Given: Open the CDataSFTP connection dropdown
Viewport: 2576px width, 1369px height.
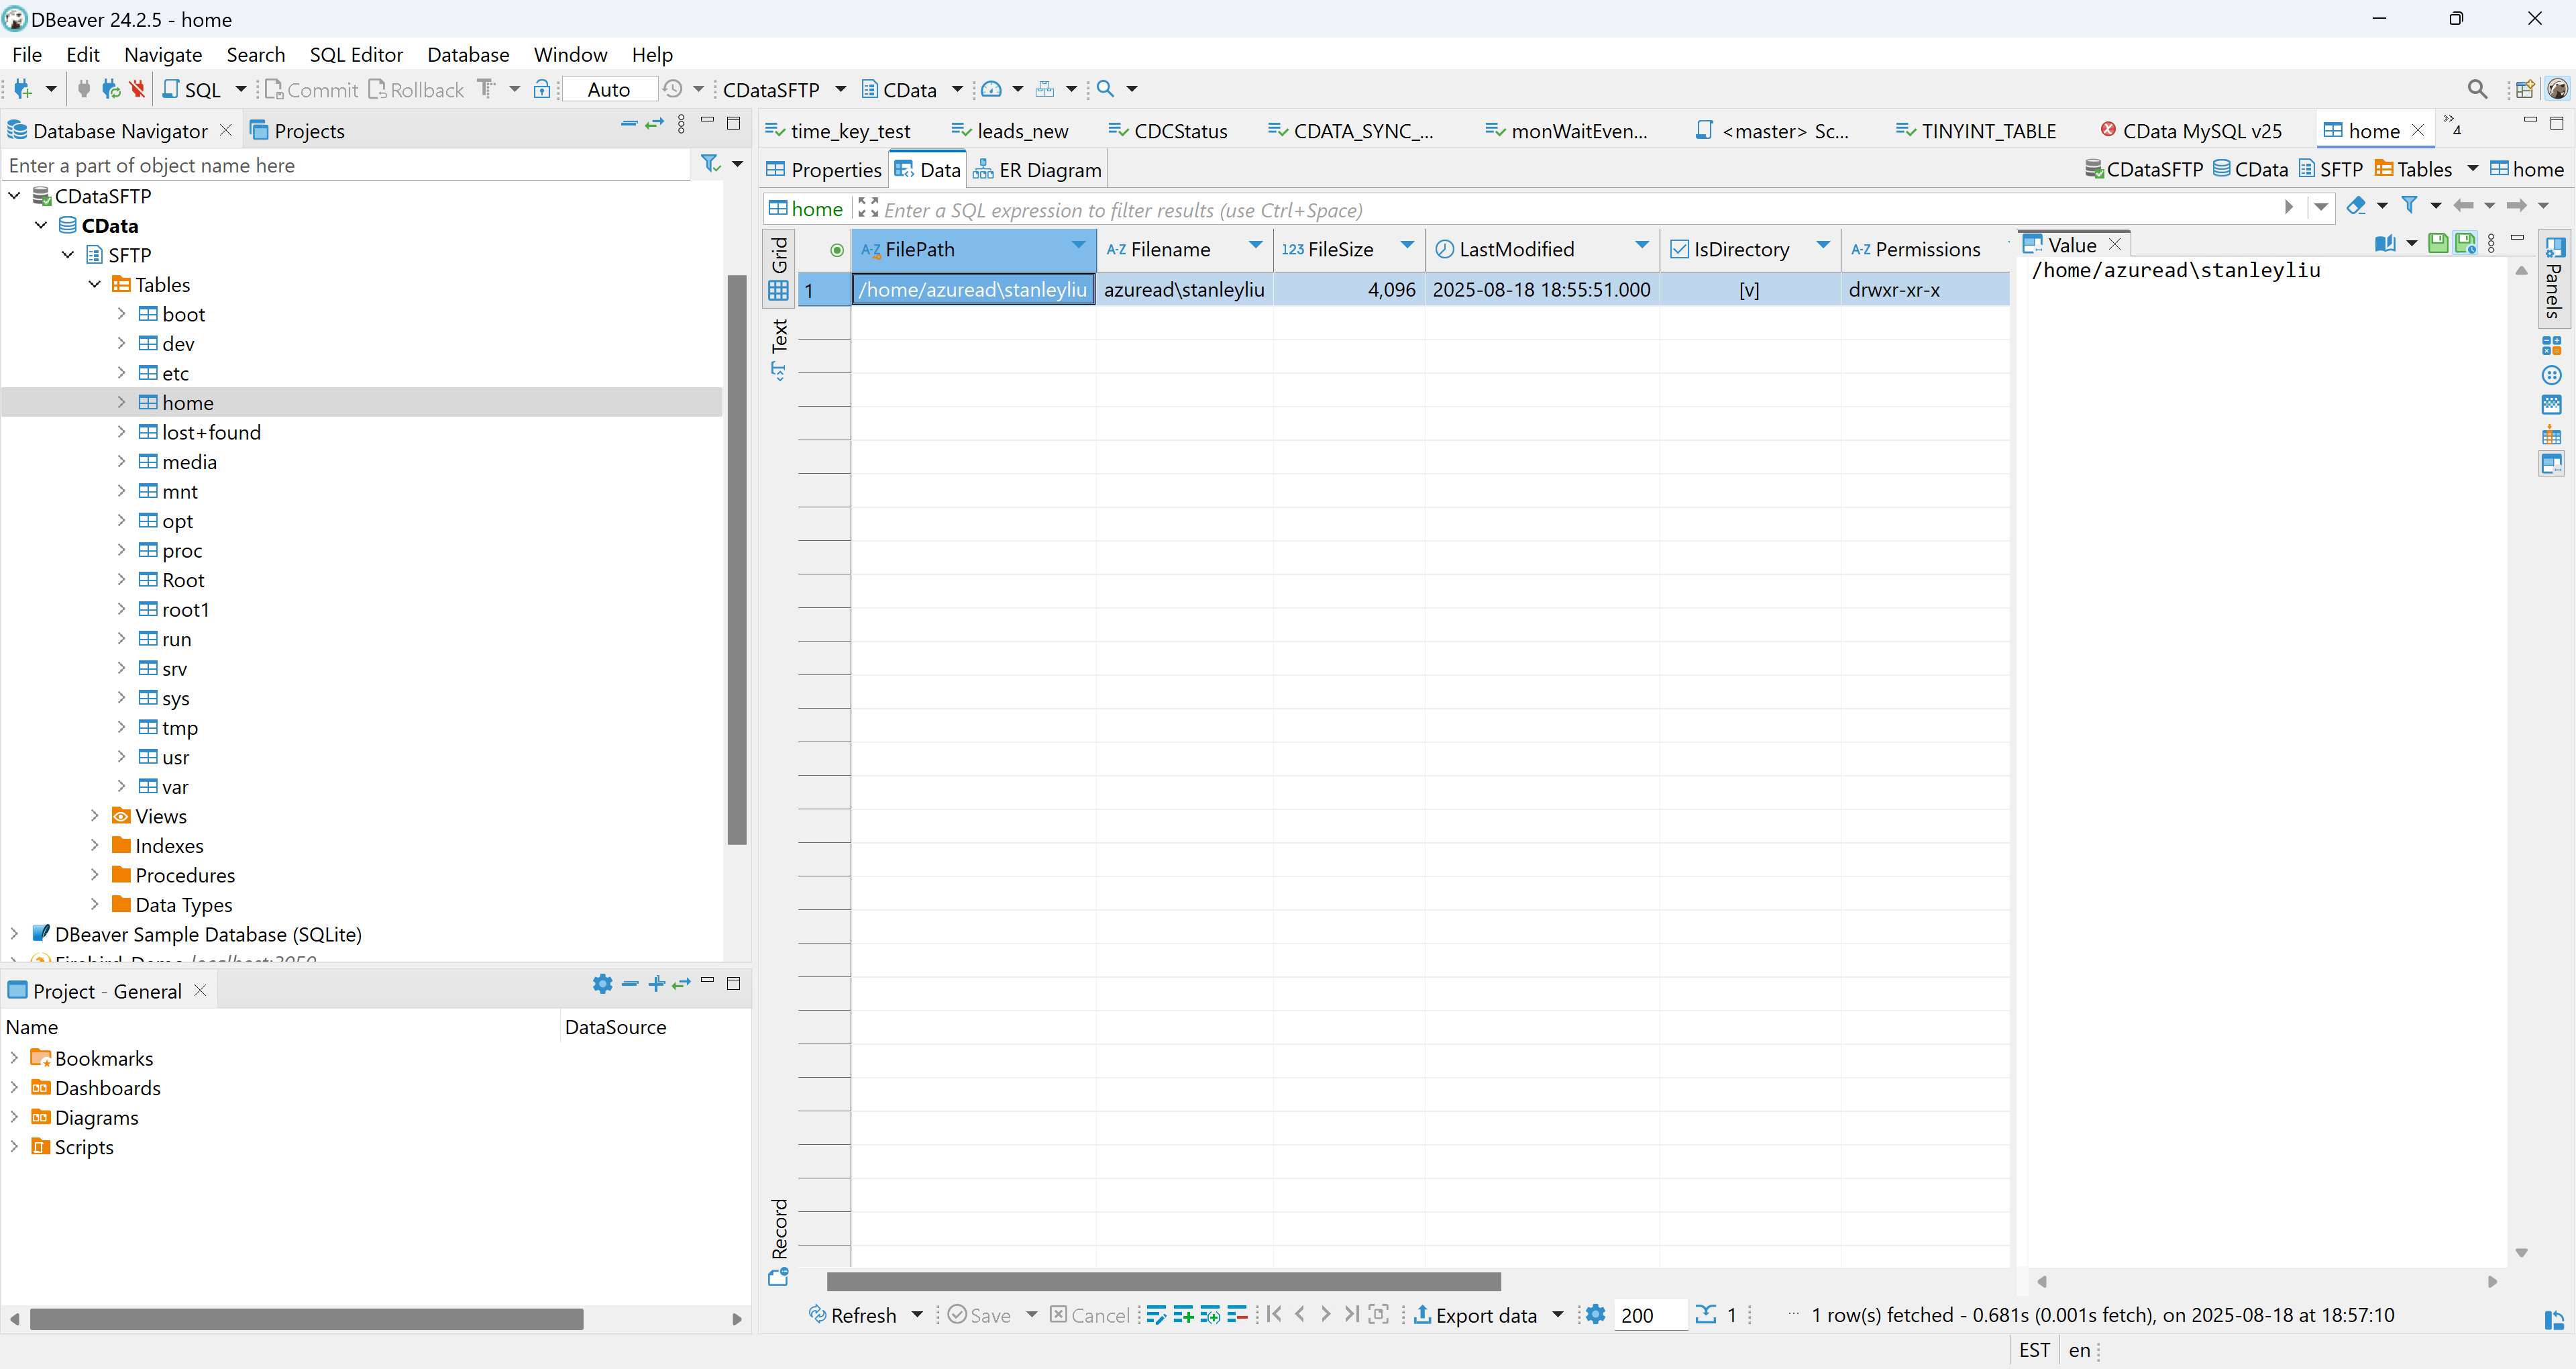Looking at the screenshot, I should [841, 89].
